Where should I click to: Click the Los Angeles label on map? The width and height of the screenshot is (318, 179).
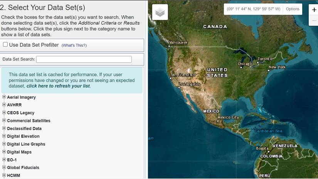(x=189, y=84)
